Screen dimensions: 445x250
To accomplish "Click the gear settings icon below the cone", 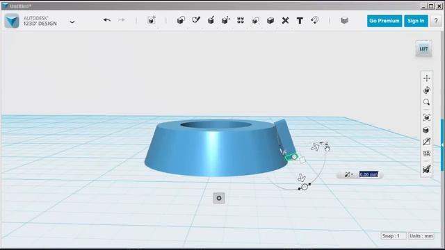I will point(219,198).
